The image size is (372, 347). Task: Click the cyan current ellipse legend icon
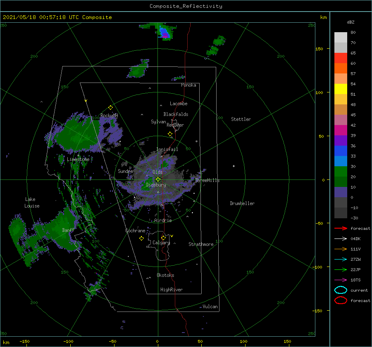341,290
